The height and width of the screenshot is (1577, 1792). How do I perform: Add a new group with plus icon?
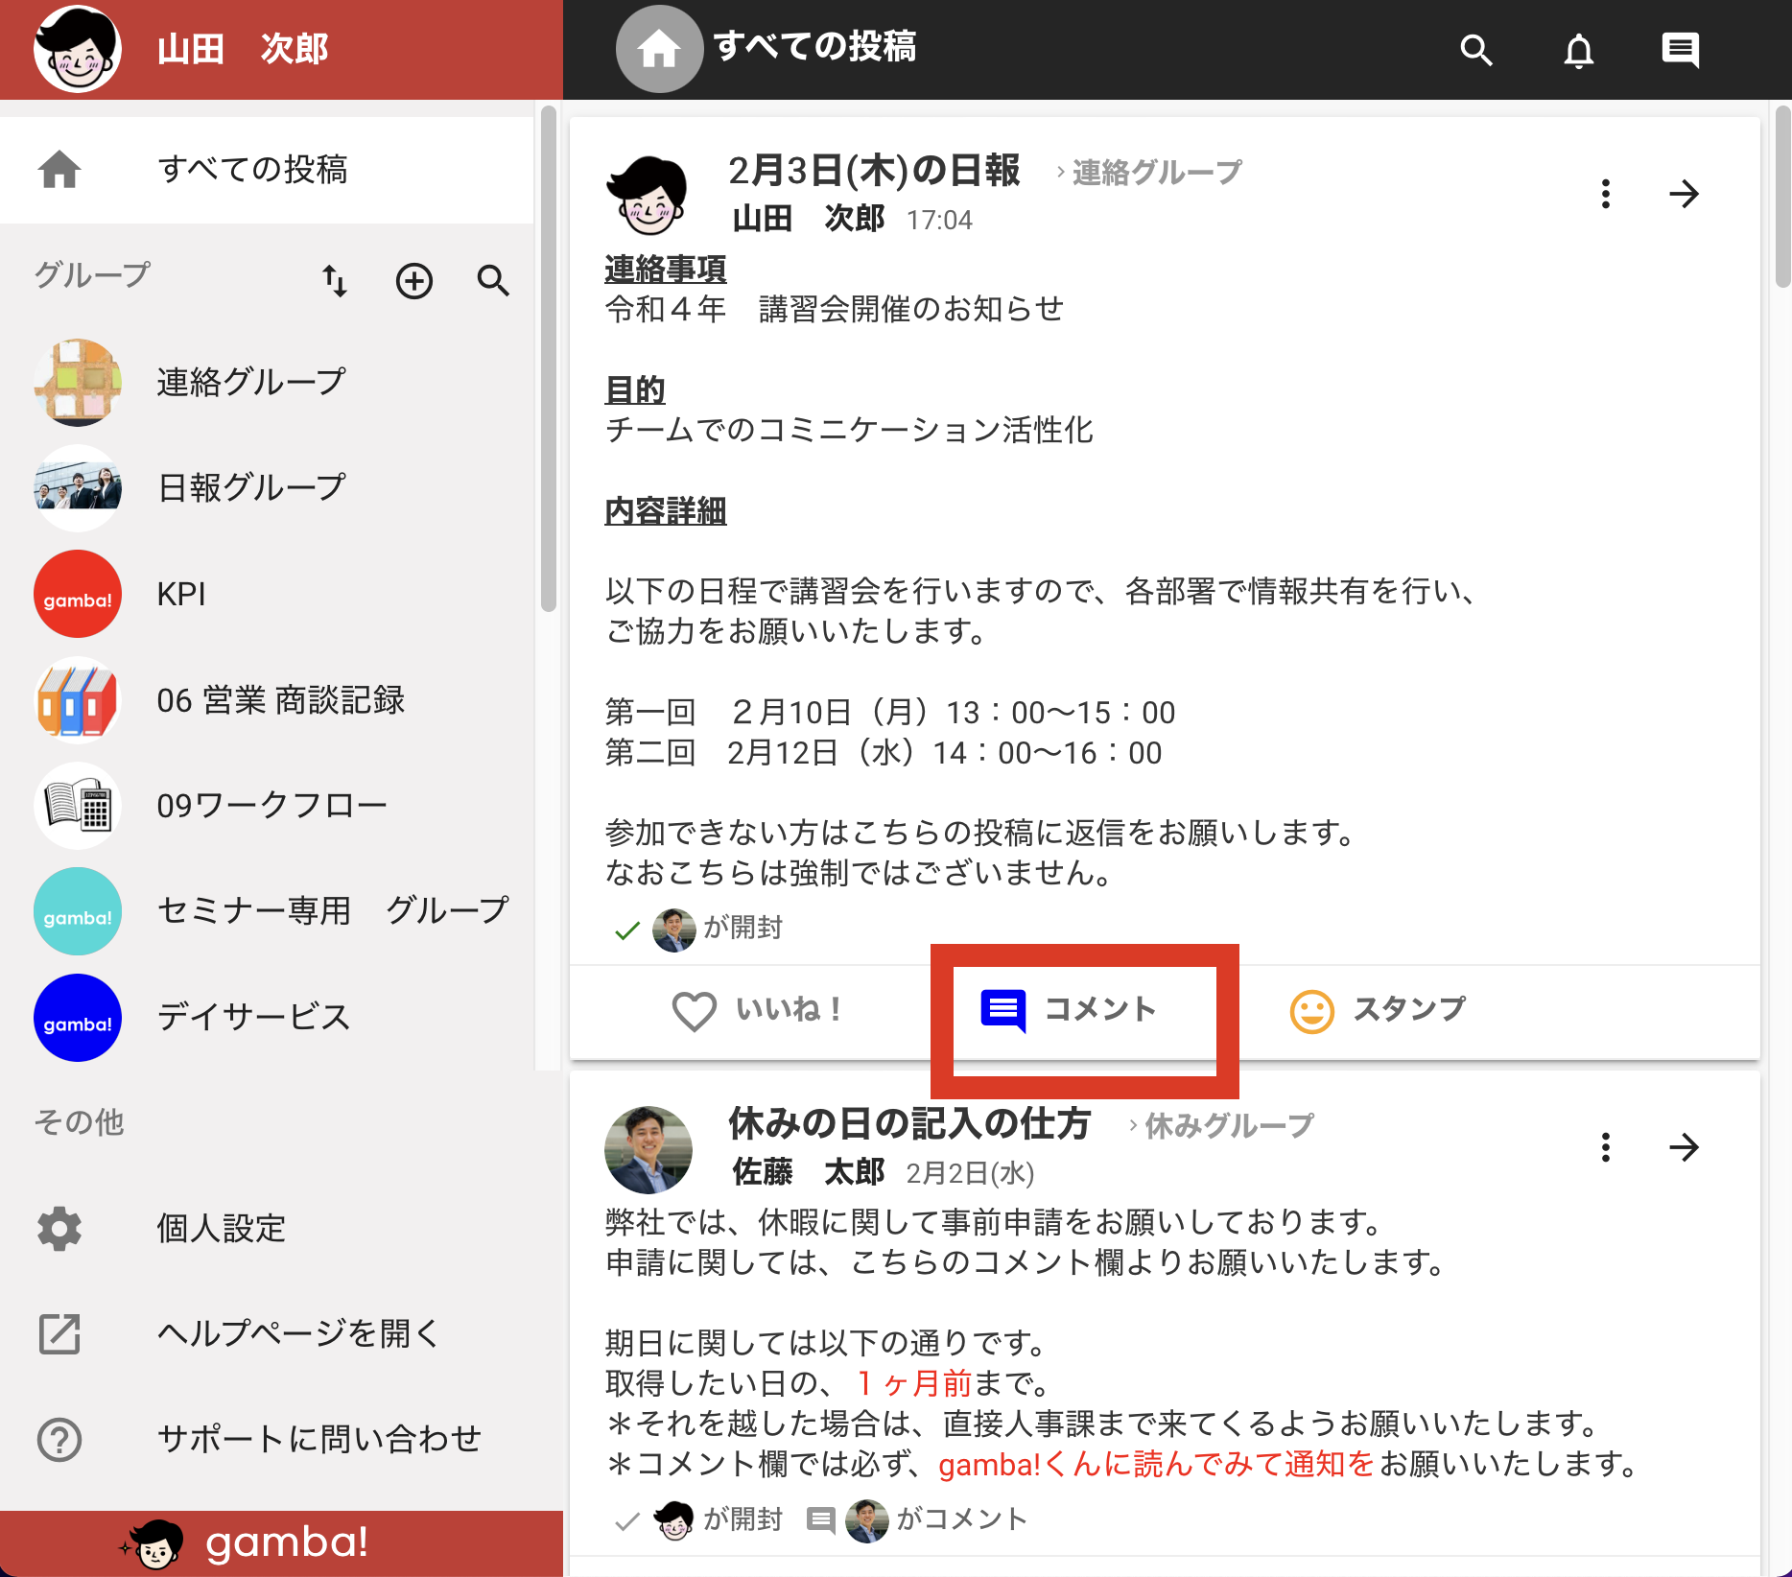coord(414,281)
